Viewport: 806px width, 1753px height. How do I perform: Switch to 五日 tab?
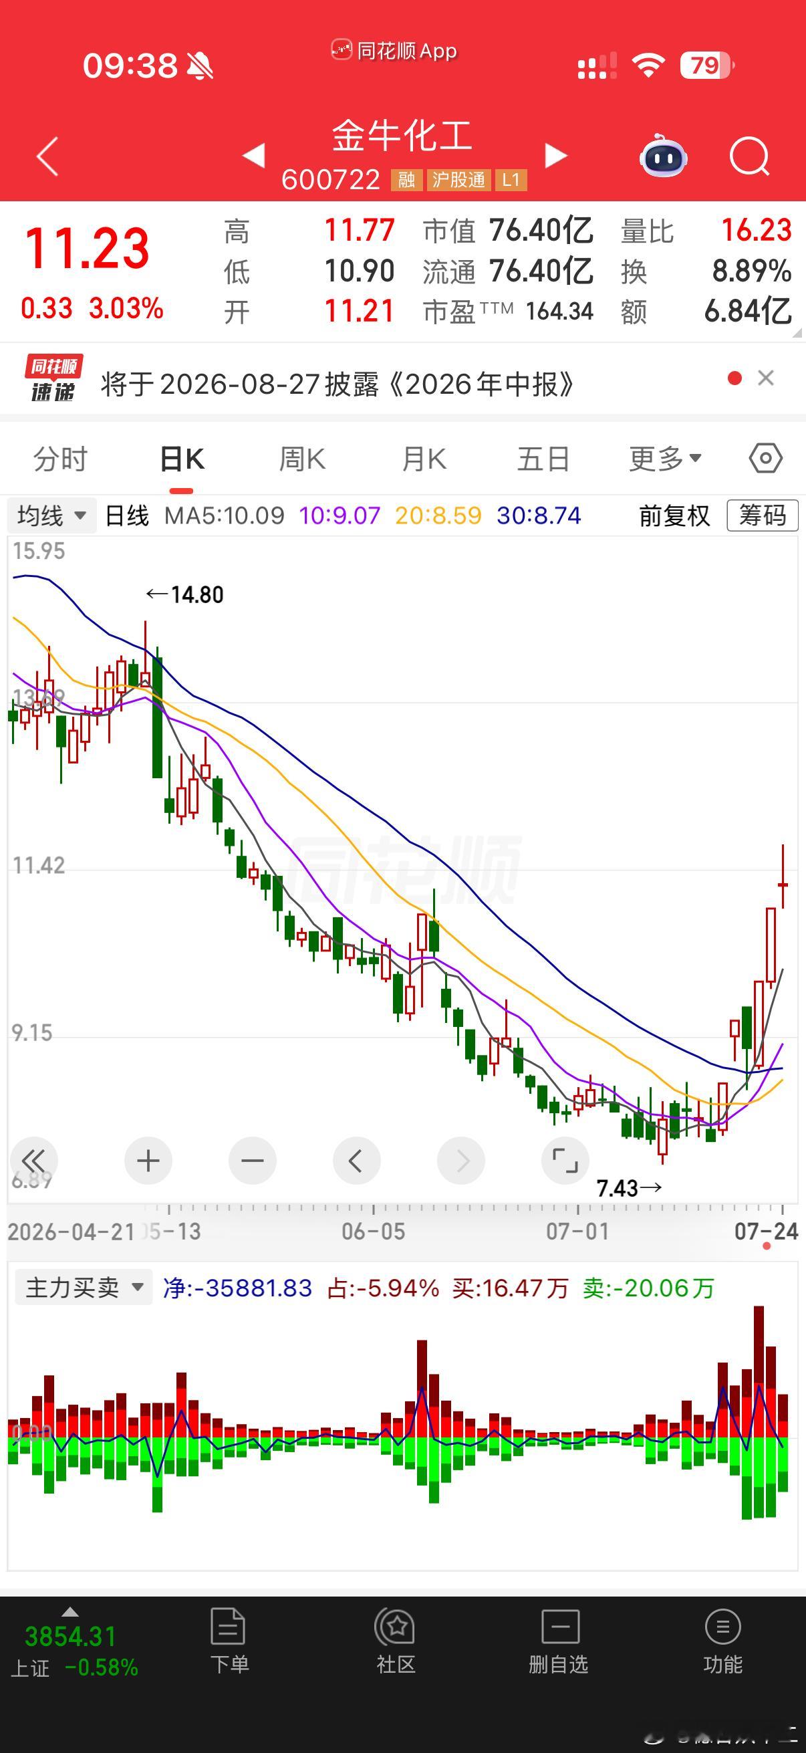(x=543, y=459)
